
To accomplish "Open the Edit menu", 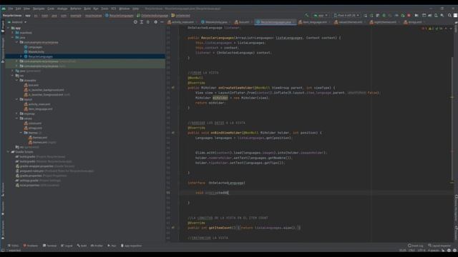I will coord(18,9).
